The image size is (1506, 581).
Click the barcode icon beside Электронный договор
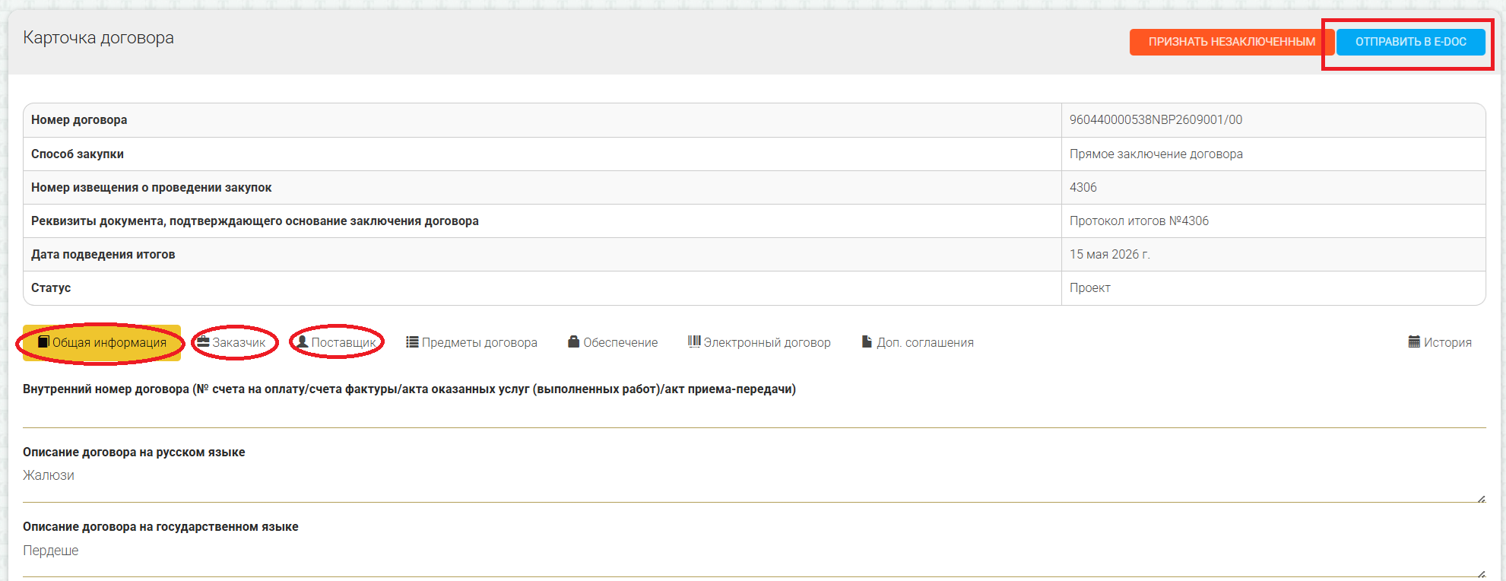click(694, 341)
